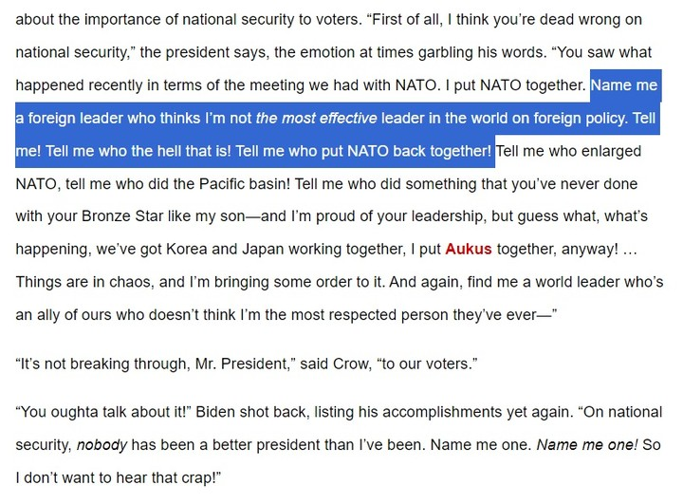This screenshot has width=683, height=504.
Task: Click the quote "You oughta talk about it!"
Action: coord(103,412)
